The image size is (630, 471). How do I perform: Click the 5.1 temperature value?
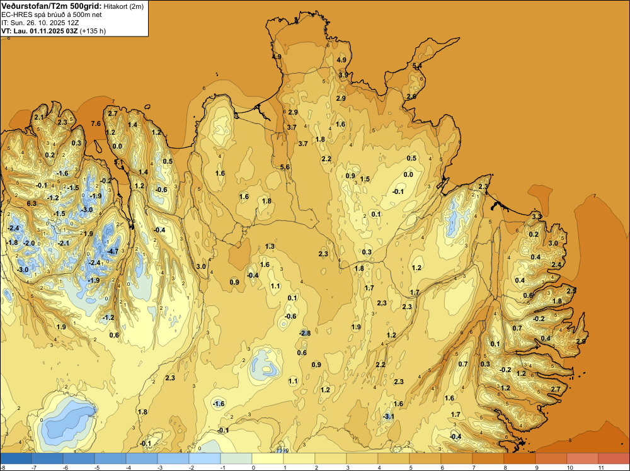[118, 162]
